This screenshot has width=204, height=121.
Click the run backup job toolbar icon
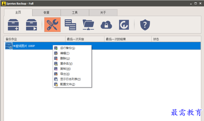coord(31,25)
